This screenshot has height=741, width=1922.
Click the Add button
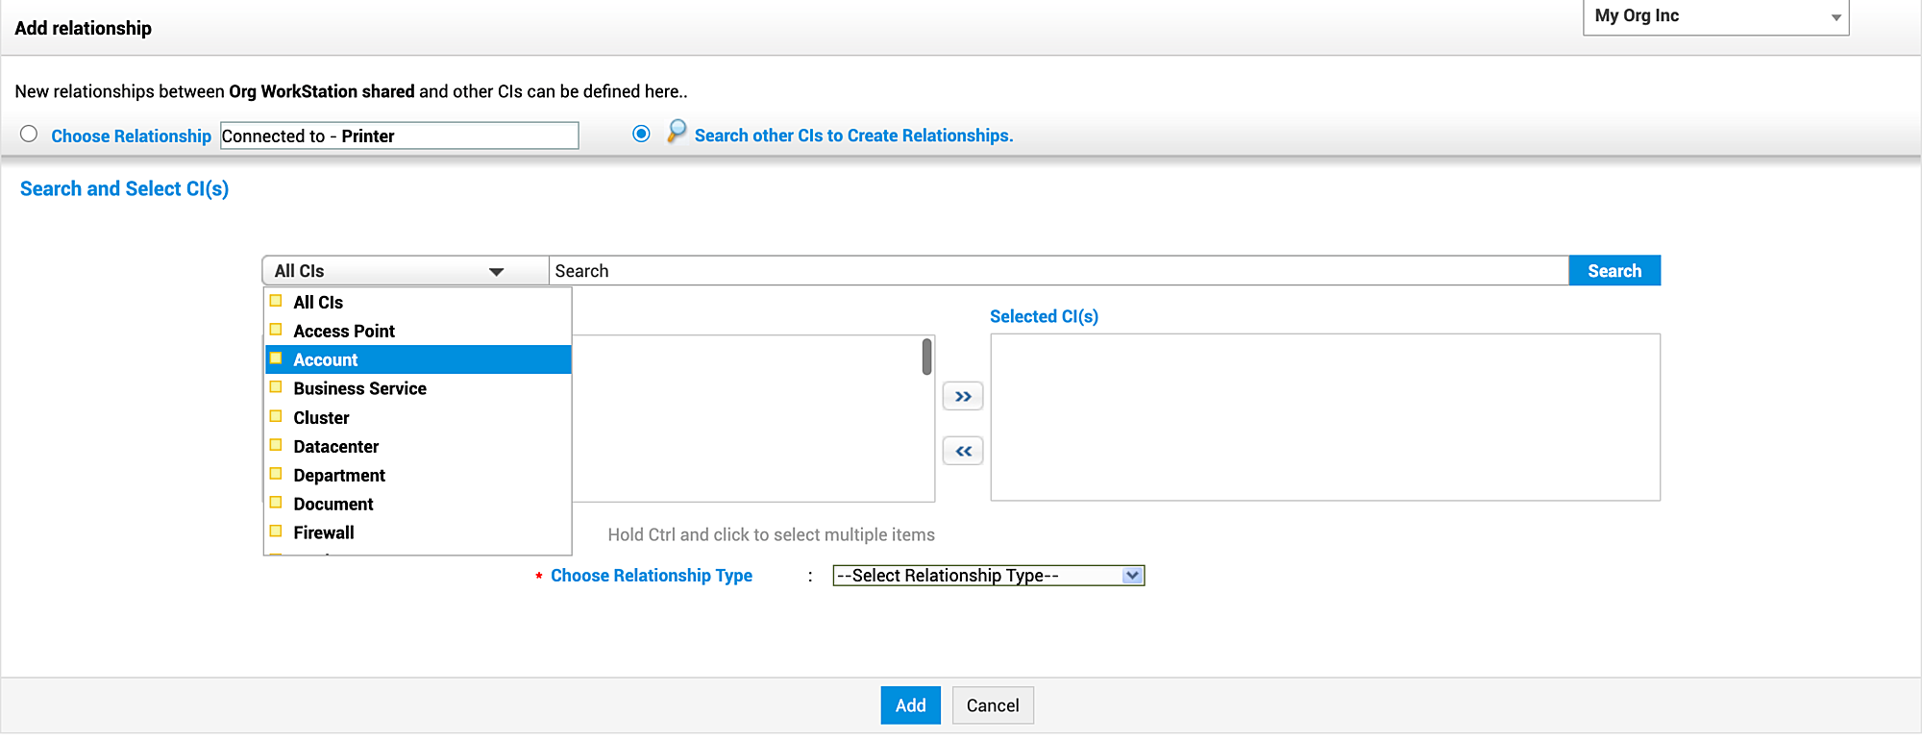coord(910,705)
